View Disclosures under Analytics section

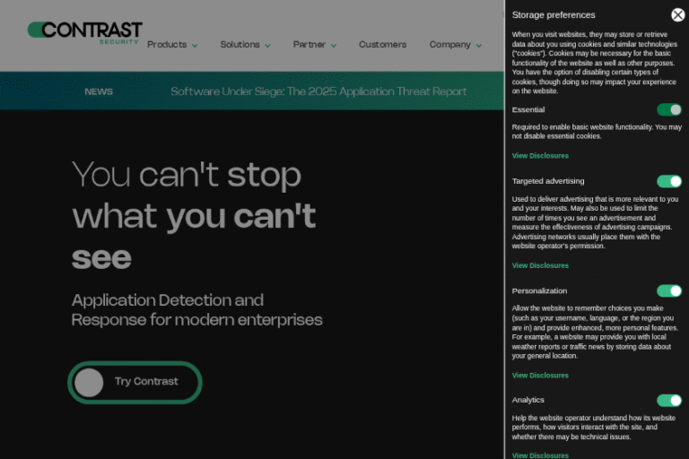pyautogui.click(x=540, y=455)
